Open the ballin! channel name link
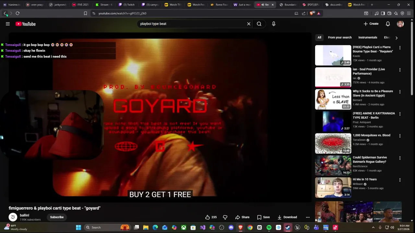This screenshot has height=233, width=415. click(x=24, y=215)
